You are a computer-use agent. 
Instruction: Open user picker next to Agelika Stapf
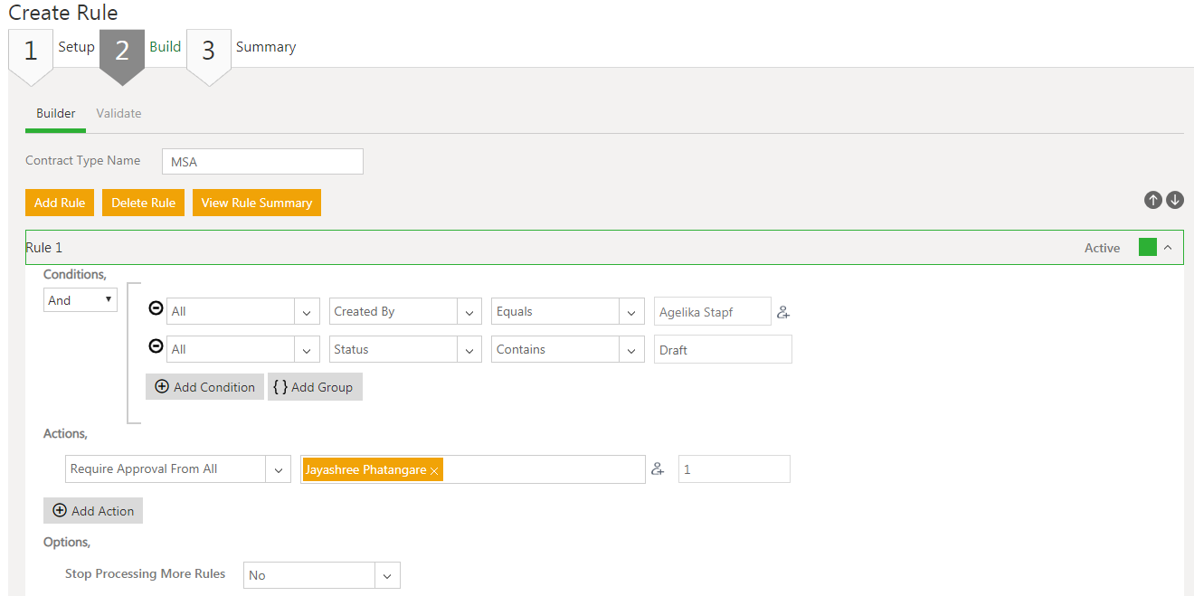(783, 312)
